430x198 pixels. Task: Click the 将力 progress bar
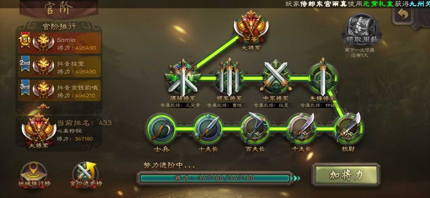(215, 178)
